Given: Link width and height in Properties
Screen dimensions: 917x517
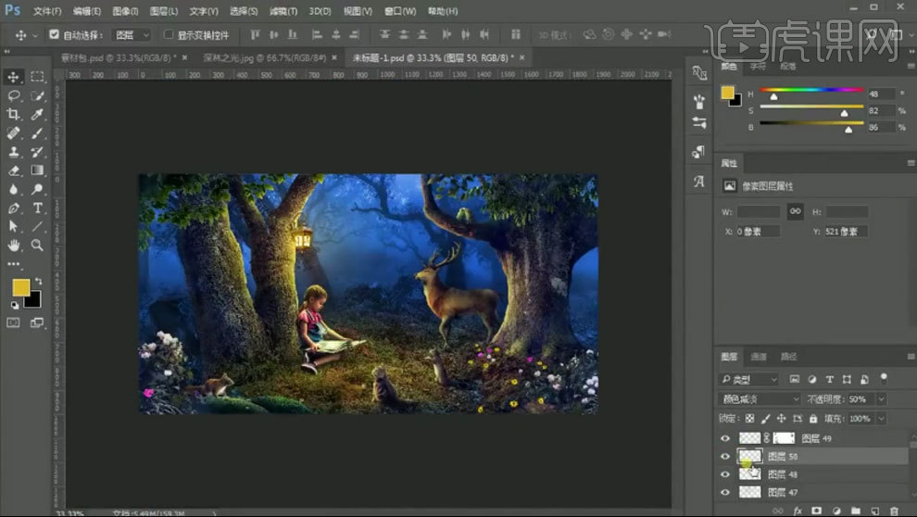Looking at the screenshot, I should [x=796, y=211].
